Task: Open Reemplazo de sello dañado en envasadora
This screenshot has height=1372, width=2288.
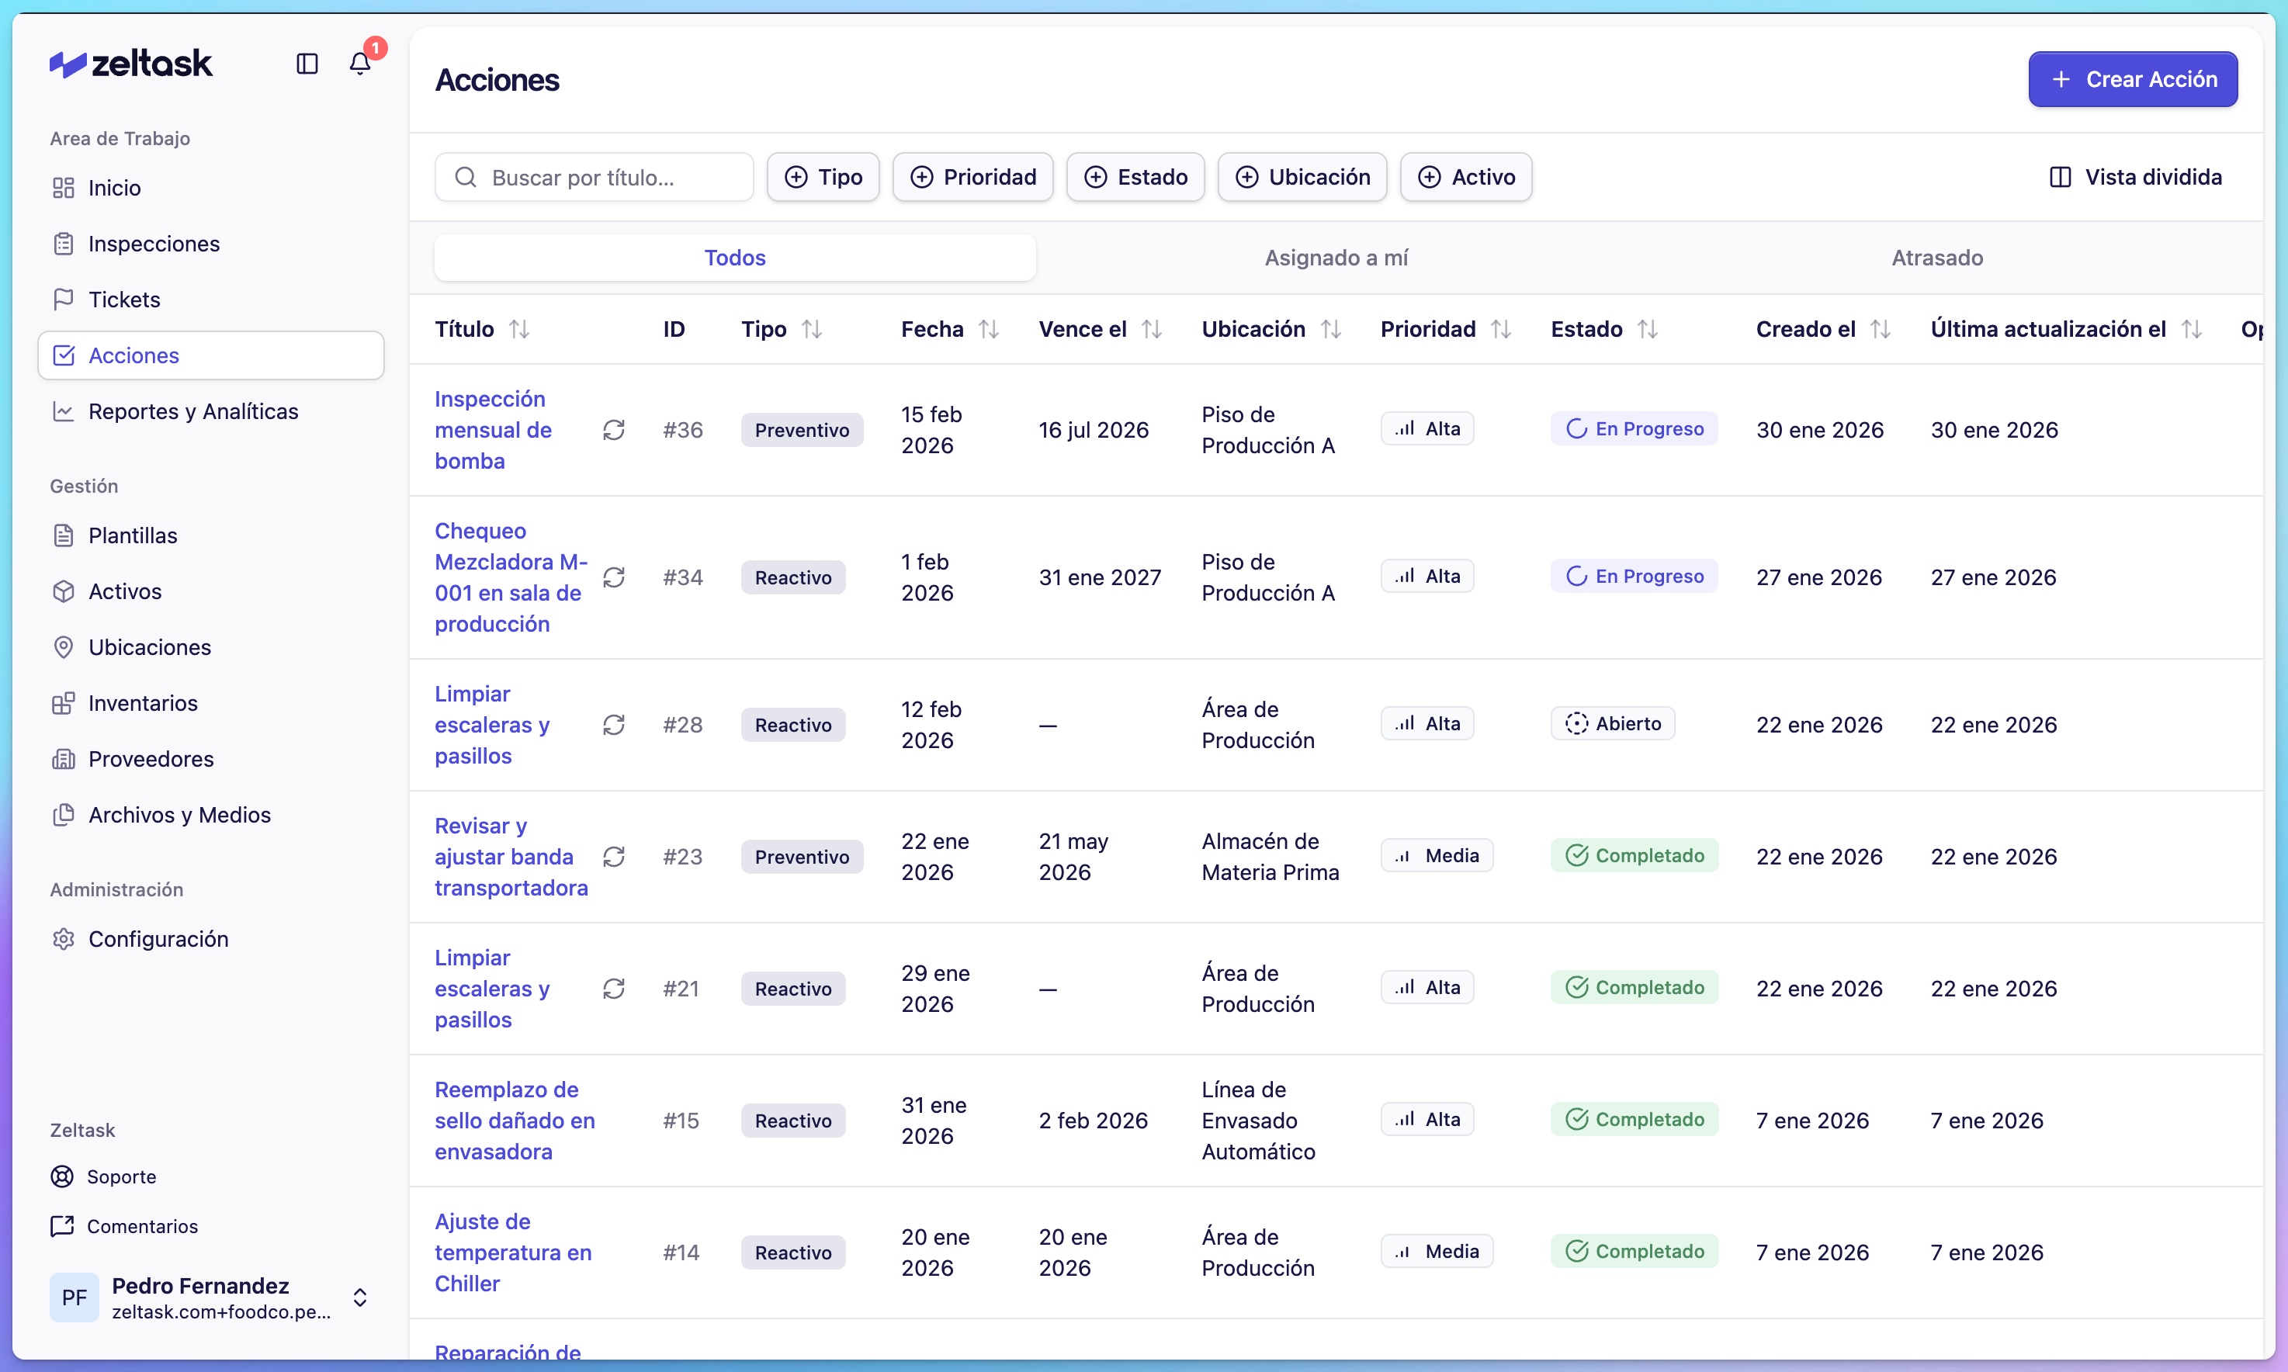Action: (515, 1121)
